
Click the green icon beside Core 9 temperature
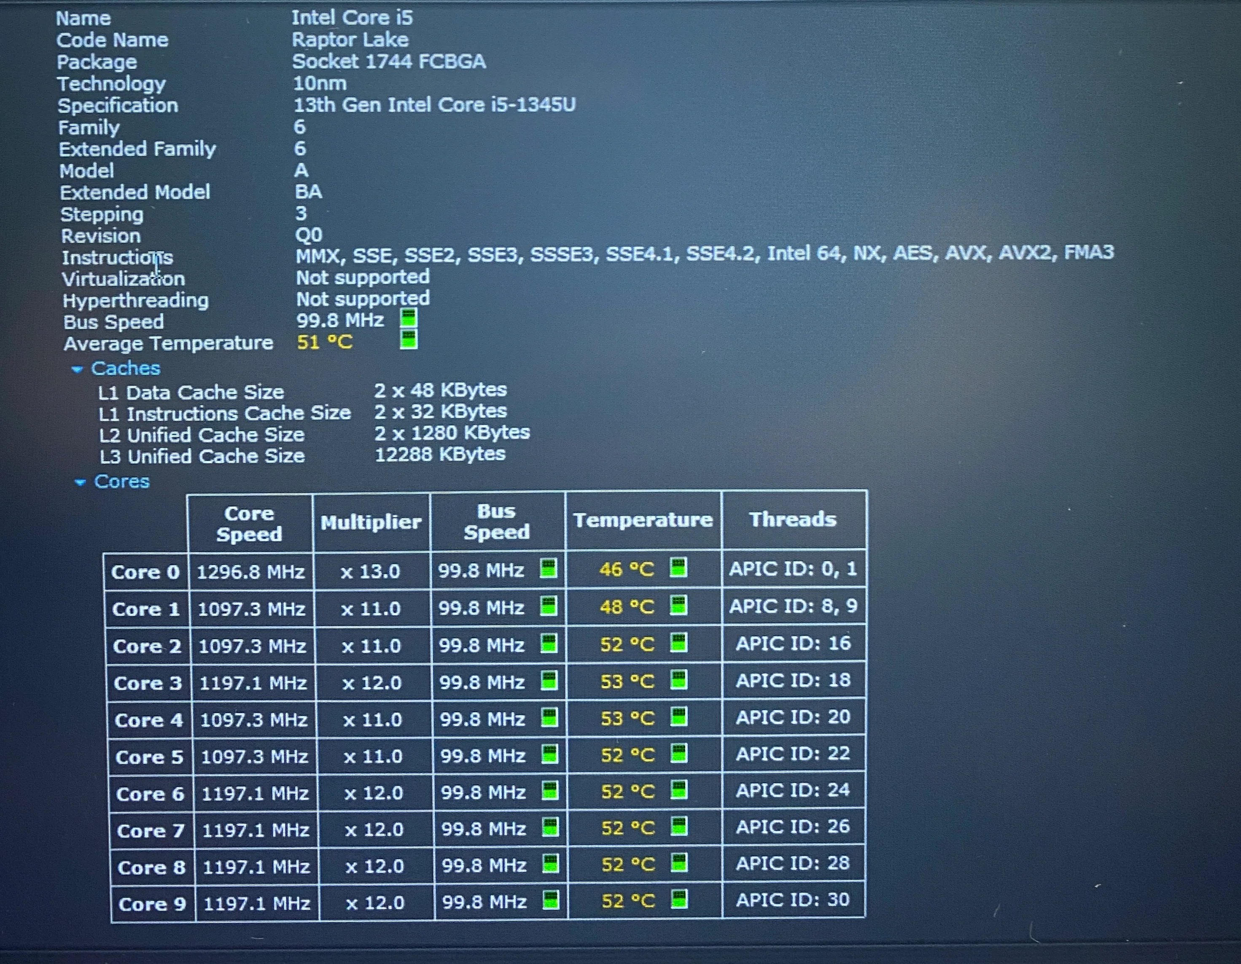coord(680,899)
